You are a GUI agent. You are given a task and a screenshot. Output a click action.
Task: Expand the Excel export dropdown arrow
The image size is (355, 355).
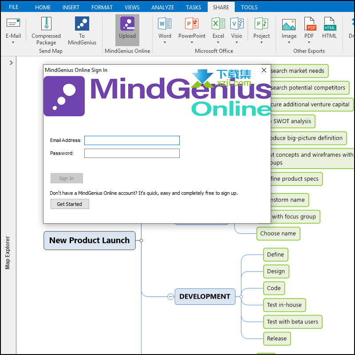click(x=218, y=42)
